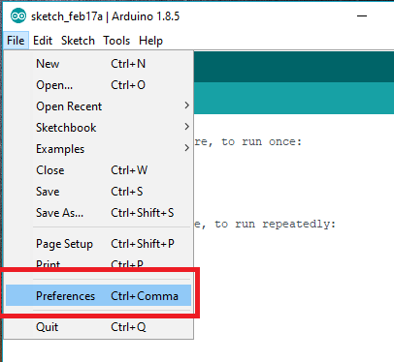Open the File menu

click(x=16, y=41)
